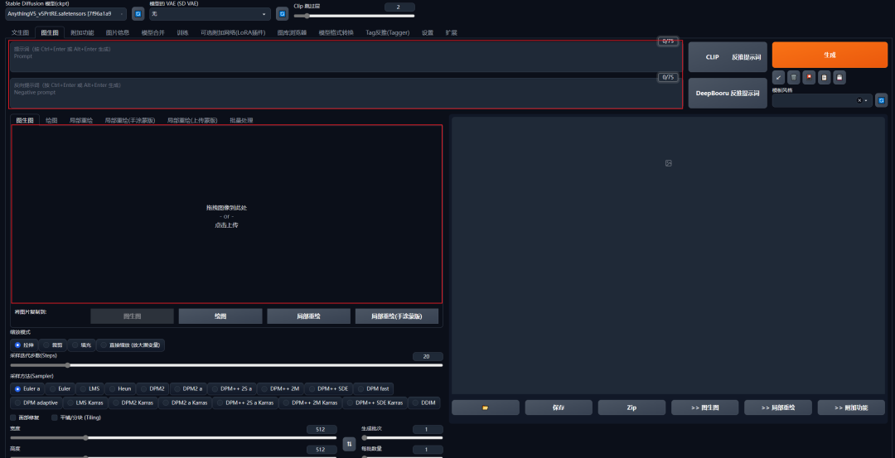Viewport: 895px width, 458px height.
Task: Click the sampling Steps slider
Action: [x=226, y=364]
